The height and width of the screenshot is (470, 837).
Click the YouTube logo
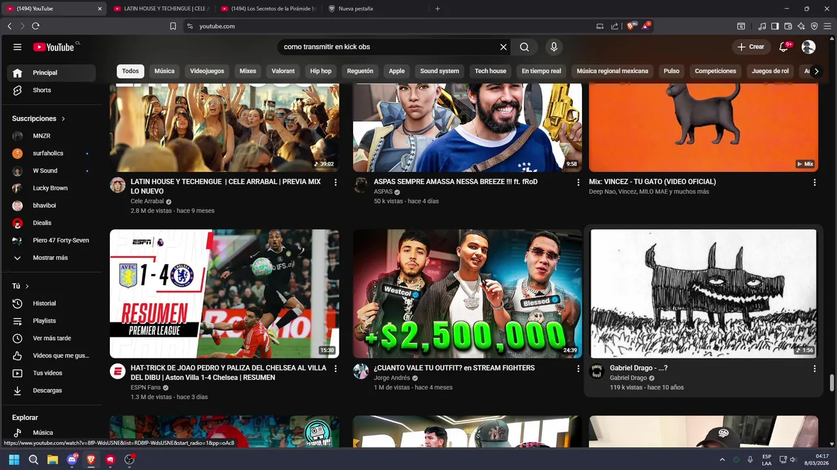coord(54,47)
